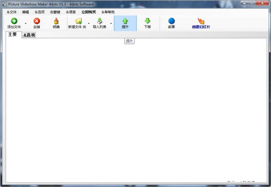This screenshot has height=187, width=271.
Task: Click the green Add Files (添加文件) icon
Action: [14, 21]
